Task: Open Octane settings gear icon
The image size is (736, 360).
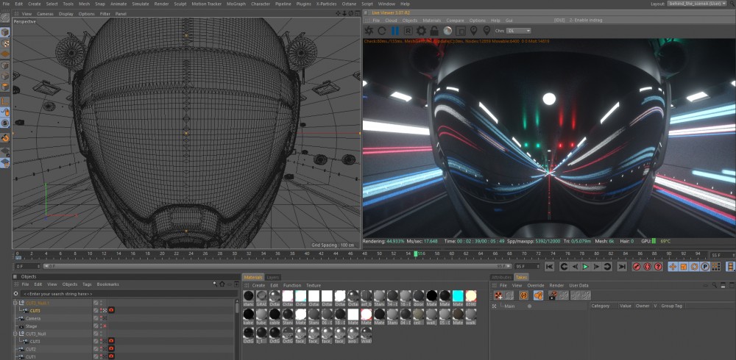Action: [x=421, y=30]
